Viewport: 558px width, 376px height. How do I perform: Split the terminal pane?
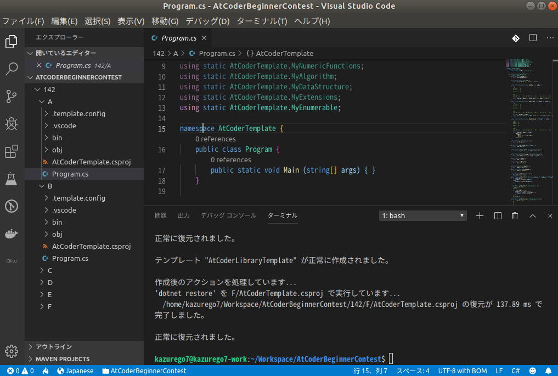tap(498, 216)
